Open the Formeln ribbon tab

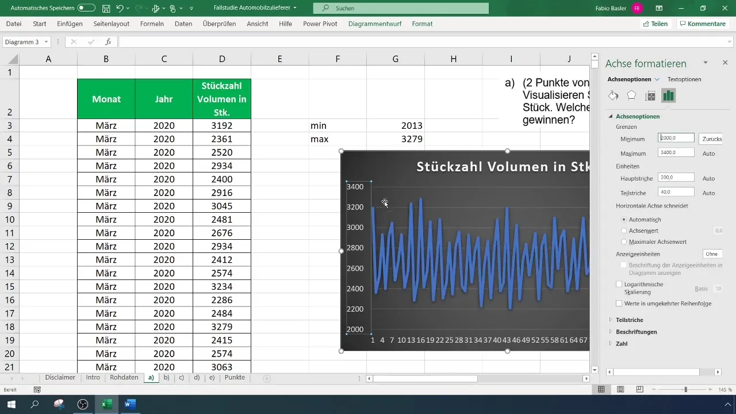[x=152, y=24]
